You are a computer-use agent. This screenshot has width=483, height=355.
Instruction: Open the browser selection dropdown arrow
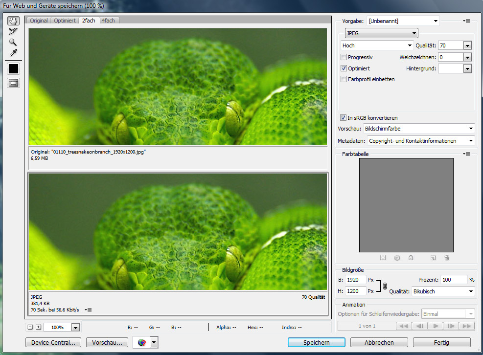154,342
